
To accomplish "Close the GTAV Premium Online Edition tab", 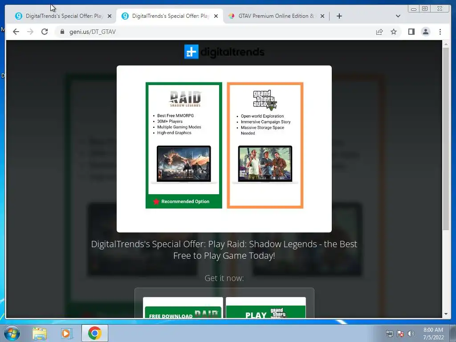I will [322, 16].
